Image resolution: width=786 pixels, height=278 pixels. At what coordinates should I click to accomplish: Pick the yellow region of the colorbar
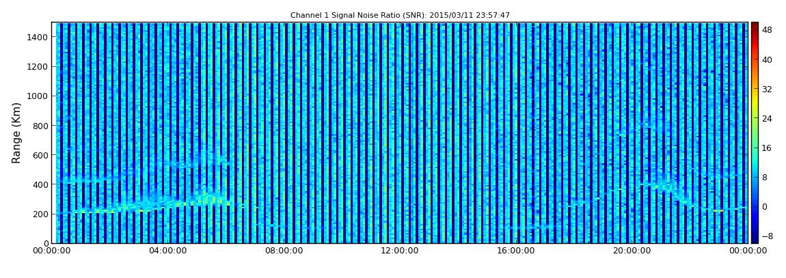tap(755, 102)
